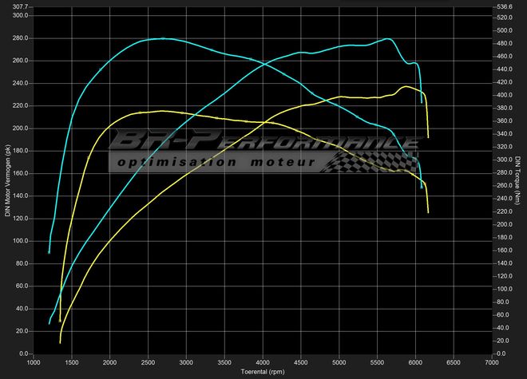
Task: Click the 2500 tick on the rpm axis
Action: [x=149, y=362]
